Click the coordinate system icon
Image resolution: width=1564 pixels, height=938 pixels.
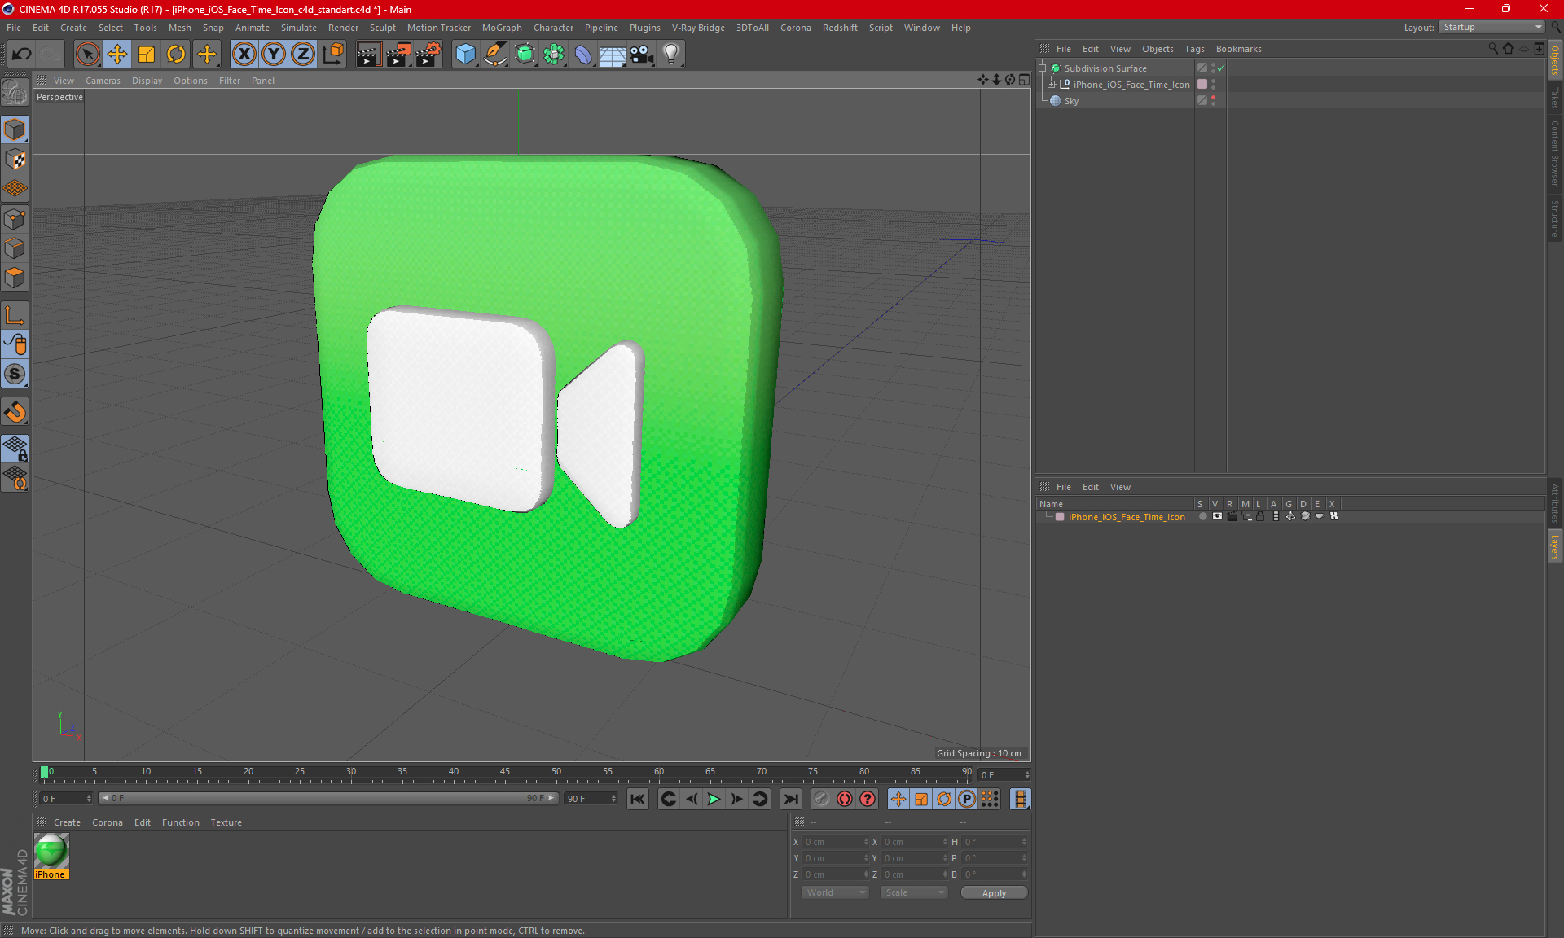332,55
